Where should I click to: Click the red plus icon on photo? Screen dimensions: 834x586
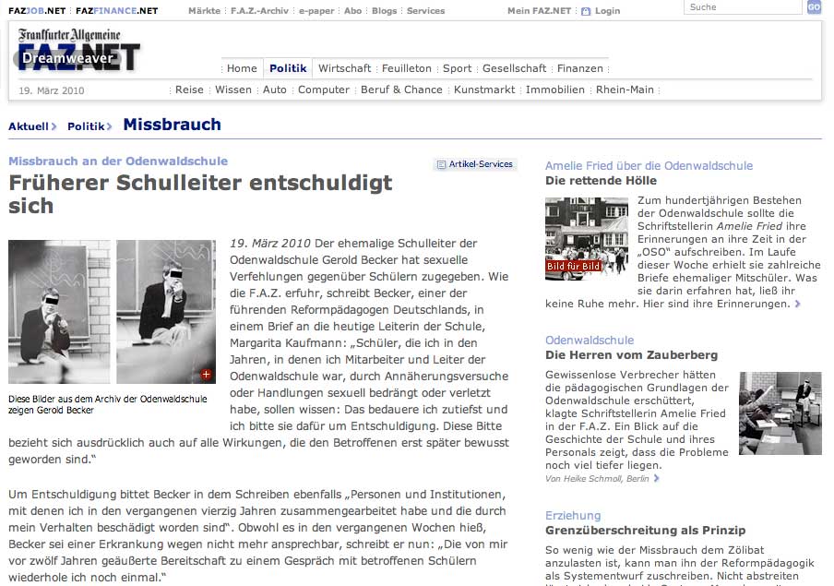[x=206, y=374]
